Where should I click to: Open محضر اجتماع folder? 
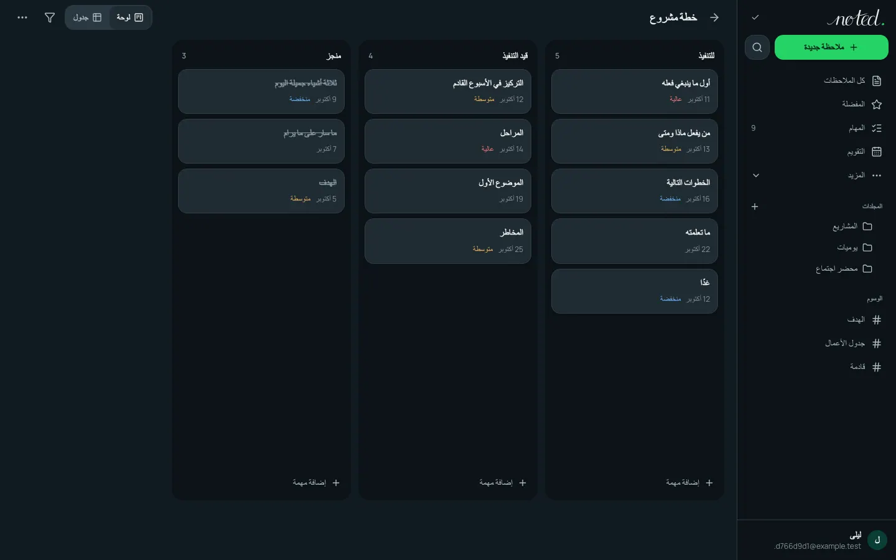tap(817, 269)
